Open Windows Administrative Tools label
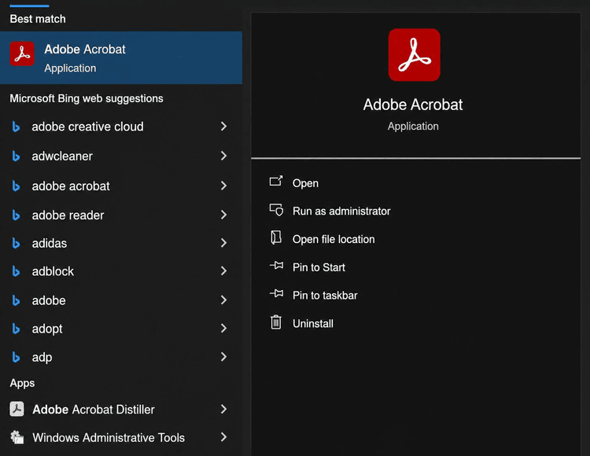590x456 pixels. [109, 438]
